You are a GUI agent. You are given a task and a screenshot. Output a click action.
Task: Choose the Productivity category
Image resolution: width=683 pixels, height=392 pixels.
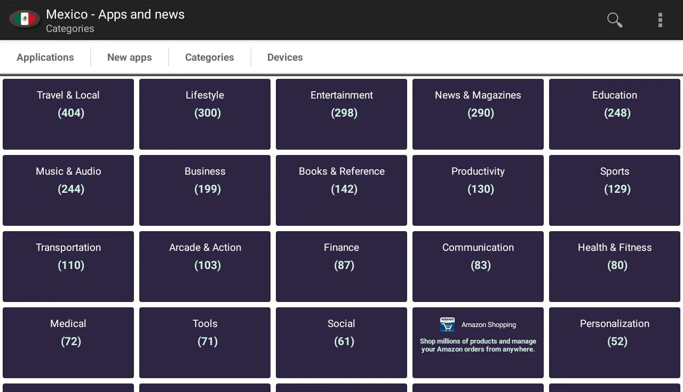point(478,190)
